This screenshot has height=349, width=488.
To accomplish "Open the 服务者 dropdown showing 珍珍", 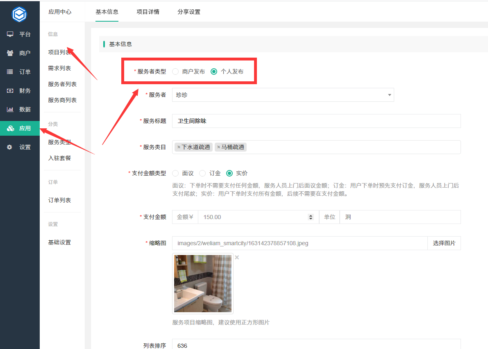I will 283,95.
